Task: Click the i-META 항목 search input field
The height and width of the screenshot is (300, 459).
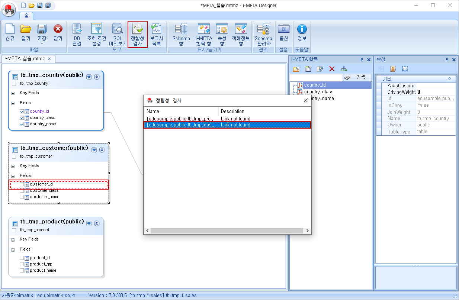Action: tap(316, 77)
